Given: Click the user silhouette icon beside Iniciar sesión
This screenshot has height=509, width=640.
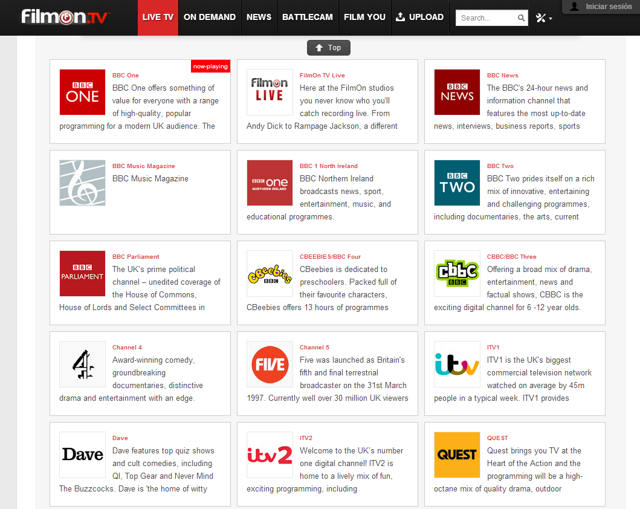Looking at the screenshot, I should point(574,7).
